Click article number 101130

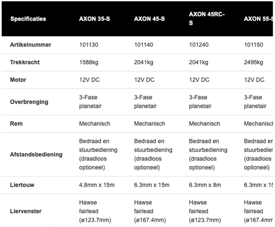[89, 45]
